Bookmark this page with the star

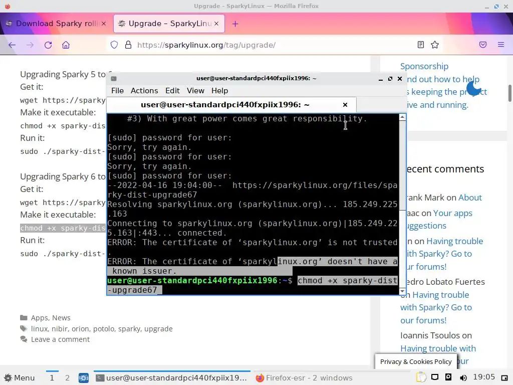pyautogui.click(x=435, y=45)
